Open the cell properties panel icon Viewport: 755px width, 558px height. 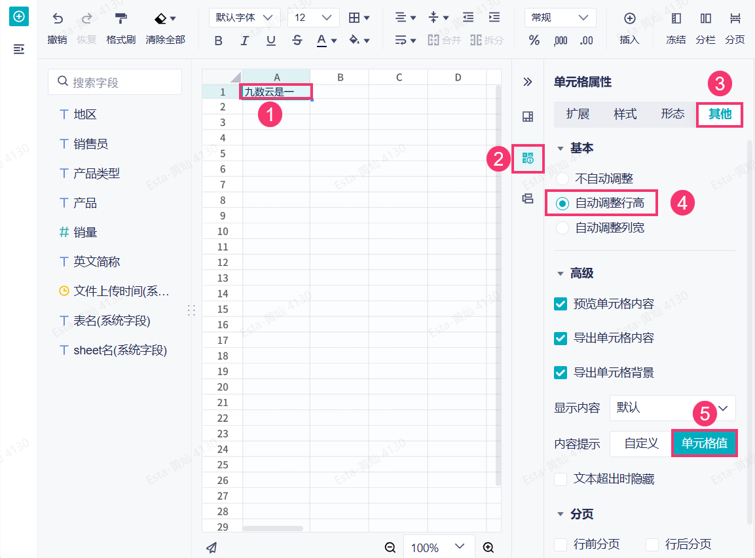[528, 158]
